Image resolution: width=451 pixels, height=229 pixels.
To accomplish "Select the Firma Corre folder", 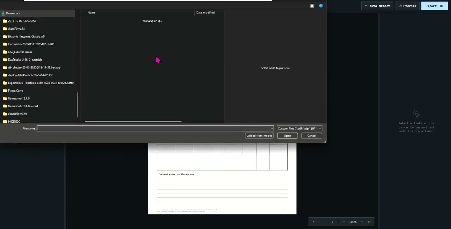I will pyautogui.click(x=16, y=91).
